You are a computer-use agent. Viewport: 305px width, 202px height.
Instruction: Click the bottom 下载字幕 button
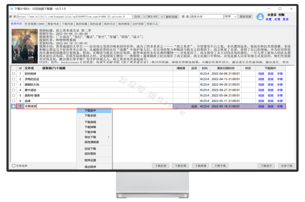coord(220,166)
